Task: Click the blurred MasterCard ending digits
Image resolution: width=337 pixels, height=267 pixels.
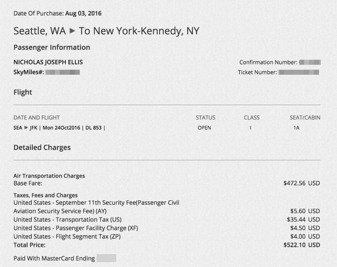Action: [x=106, y=258]
